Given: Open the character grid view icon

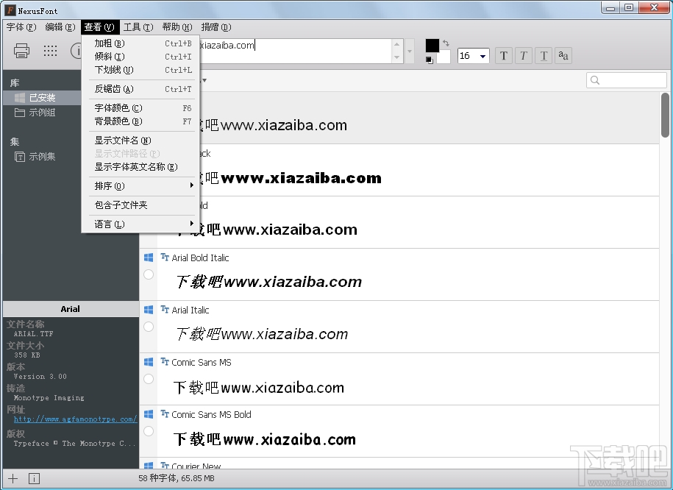Looking at the screenshot, I should click(x=50, y=51).
